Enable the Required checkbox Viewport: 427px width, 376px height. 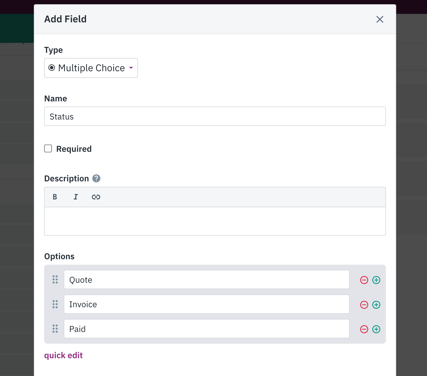[x=48, y=148]
